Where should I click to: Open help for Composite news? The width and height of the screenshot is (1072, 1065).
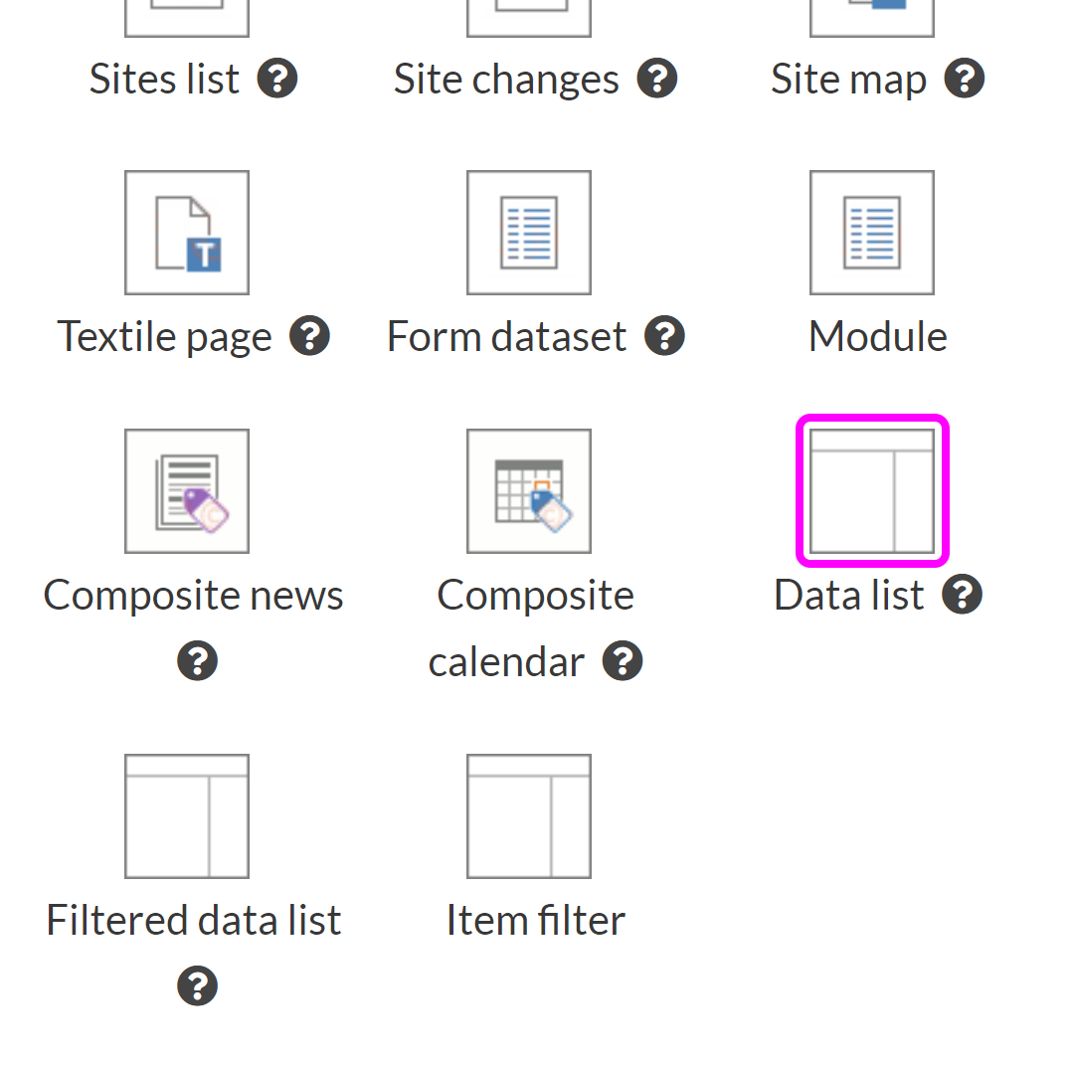click(x=197, y=661)
